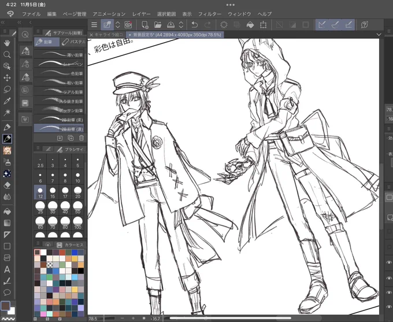Open the 編集 menu

pyautogui.click(x=51, y=14)
